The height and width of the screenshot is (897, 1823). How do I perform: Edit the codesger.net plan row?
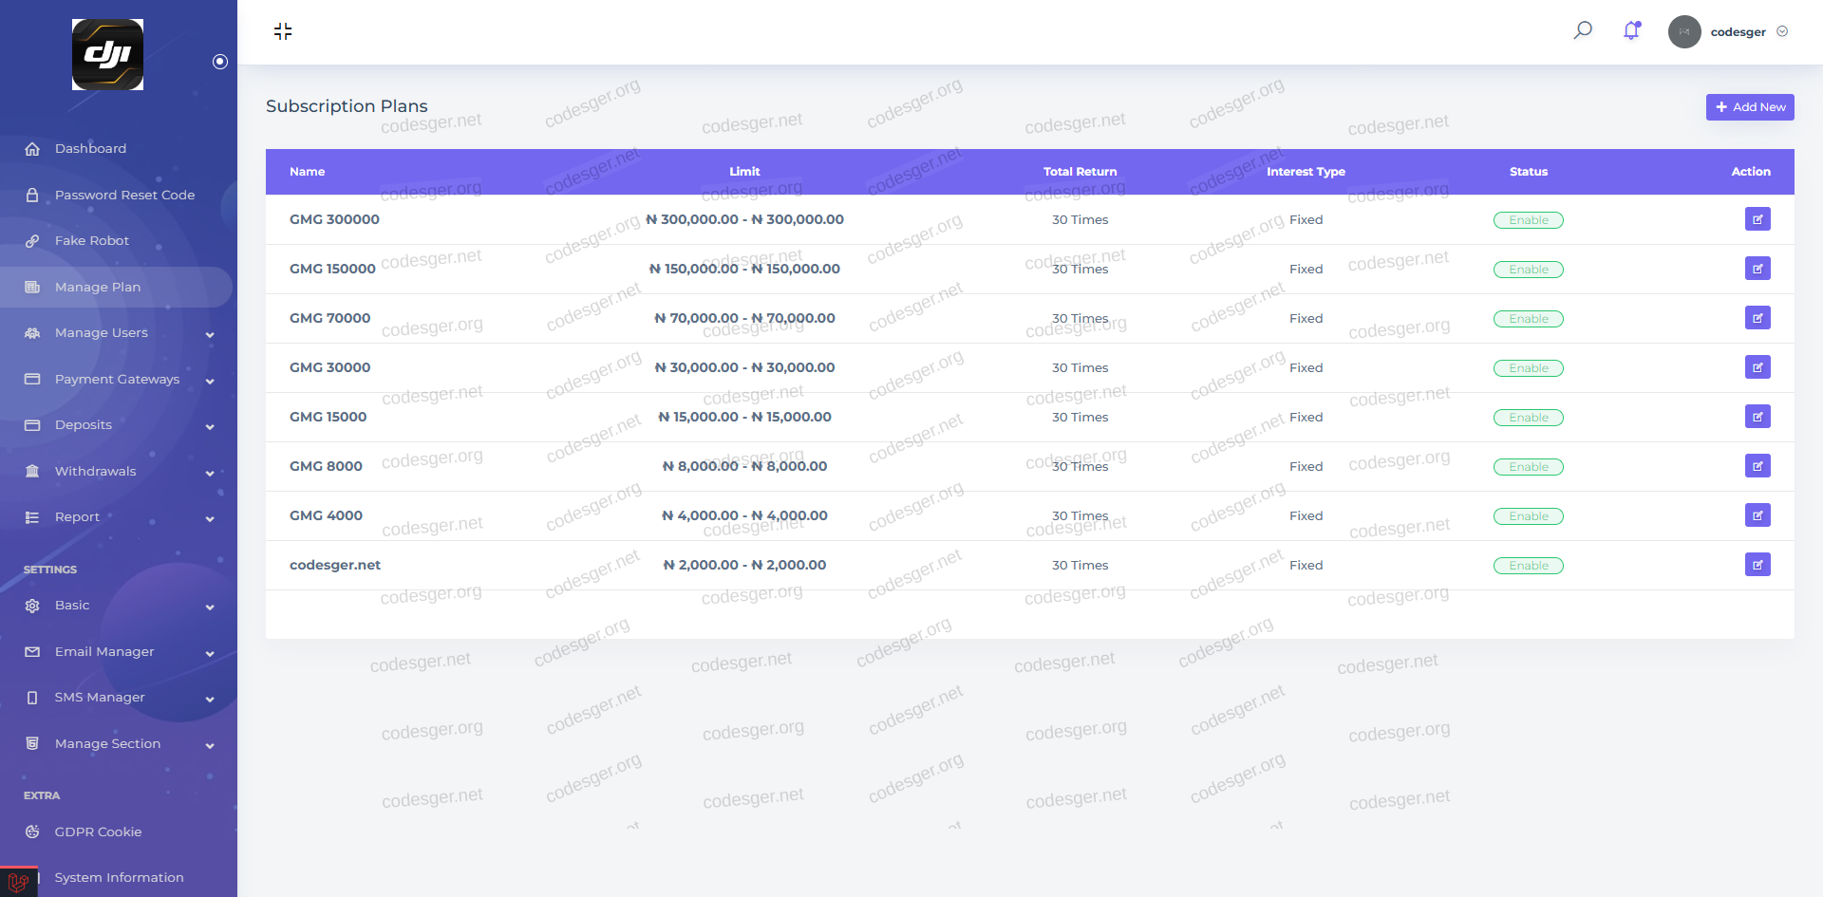1757,565
